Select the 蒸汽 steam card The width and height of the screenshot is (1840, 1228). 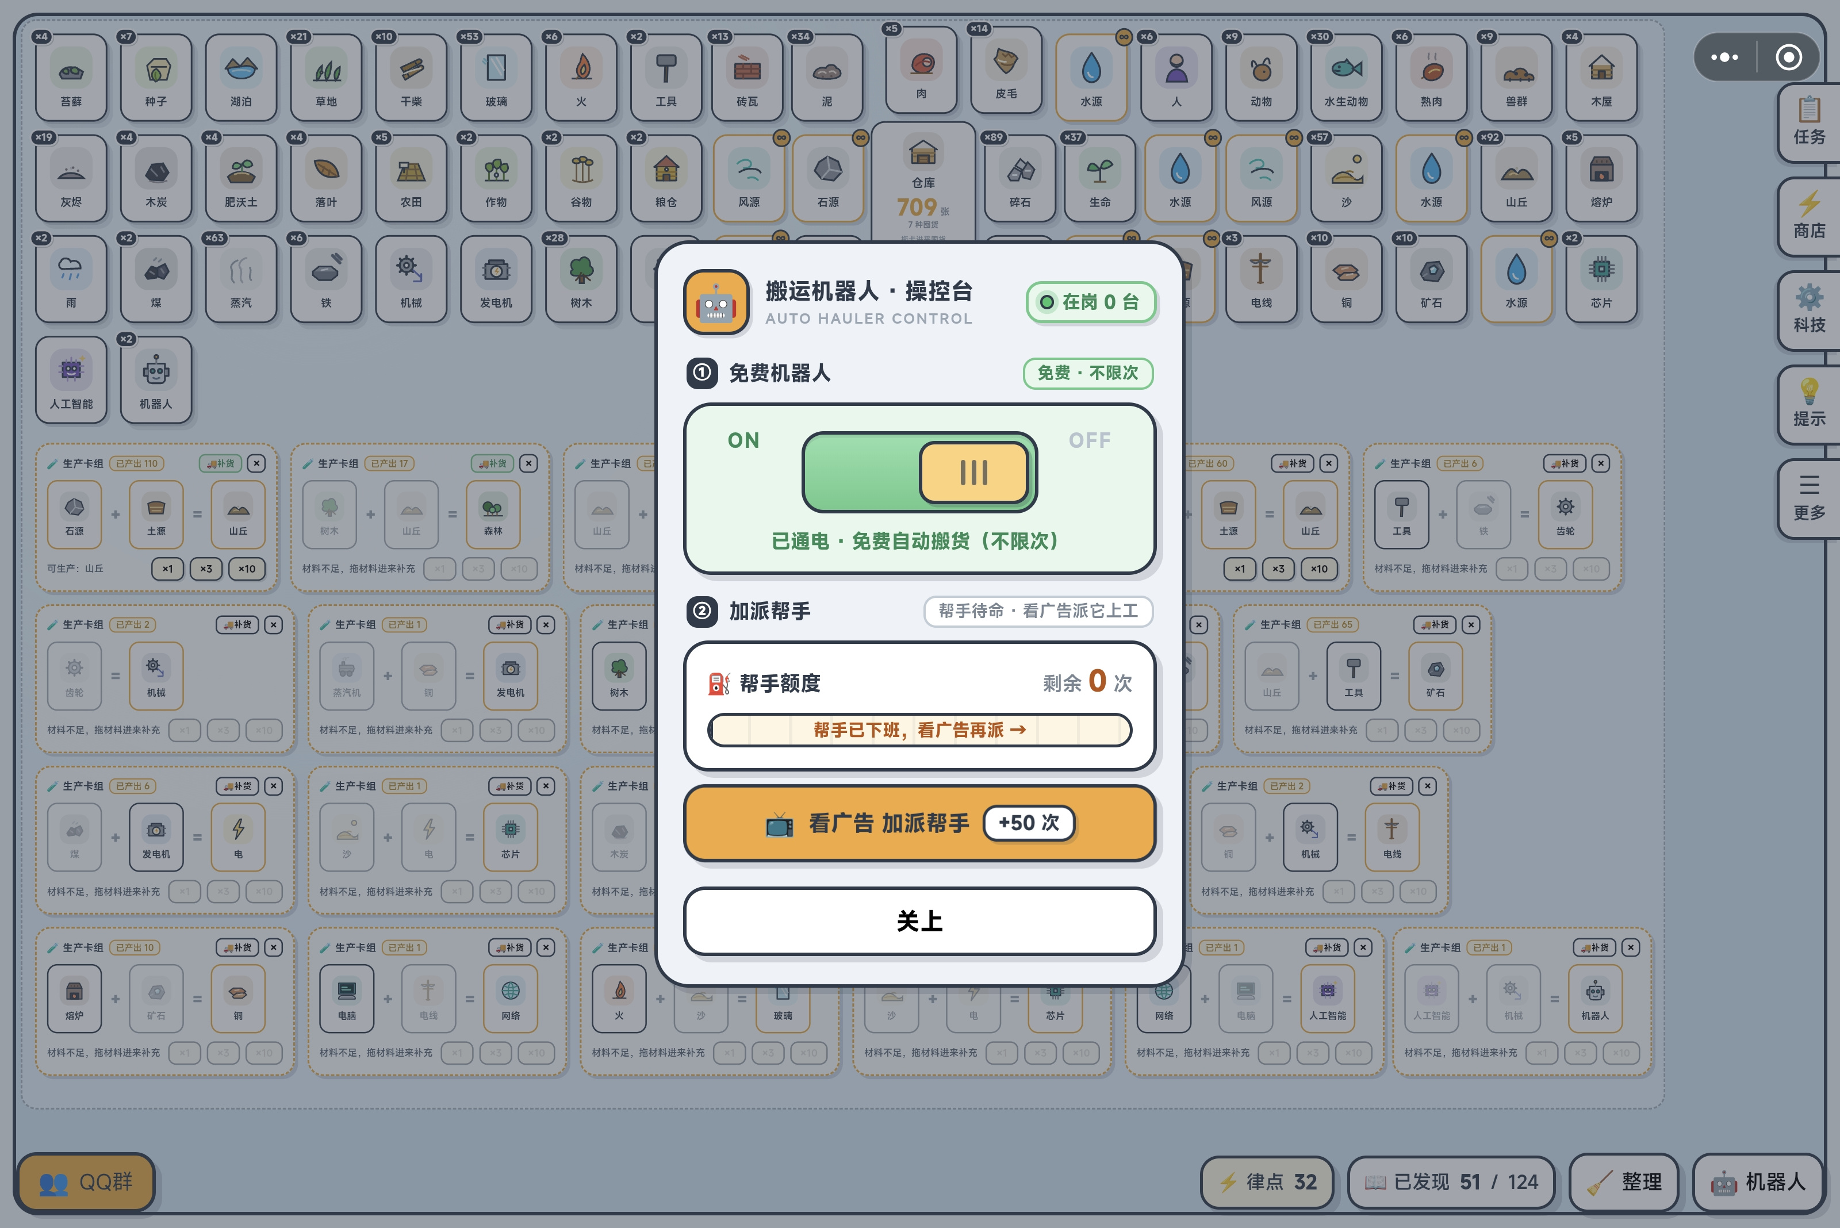[x=240, y=279]
